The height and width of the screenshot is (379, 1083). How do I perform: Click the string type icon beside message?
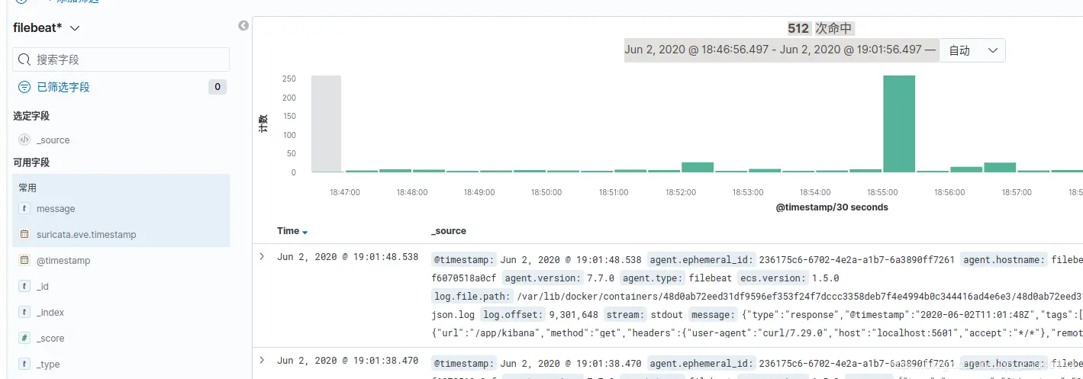coord(24,209)
